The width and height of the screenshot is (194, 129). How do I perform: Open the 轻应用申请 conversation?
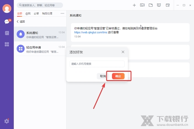pos(40,49)
